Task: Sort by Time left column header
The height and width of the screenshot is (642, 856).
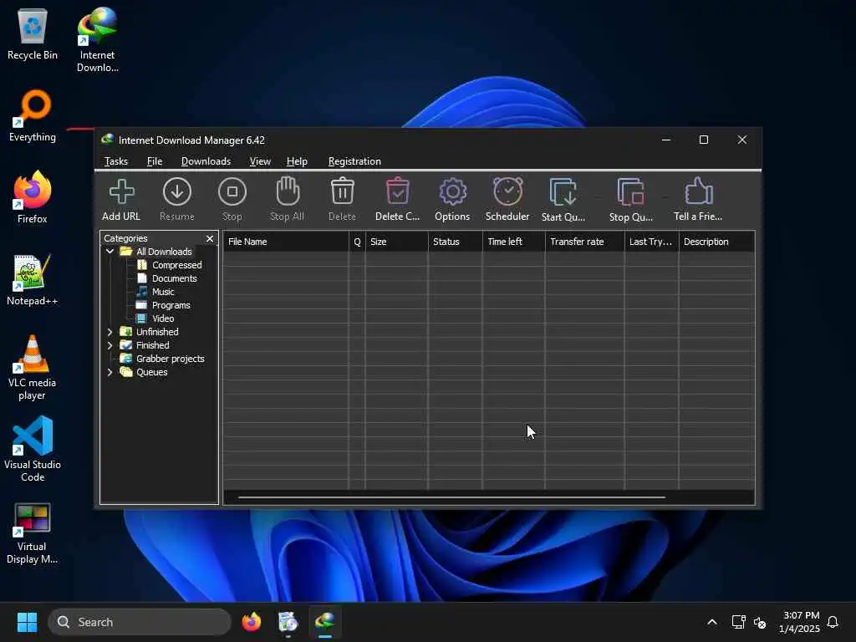Action: (x=513, y=242)
